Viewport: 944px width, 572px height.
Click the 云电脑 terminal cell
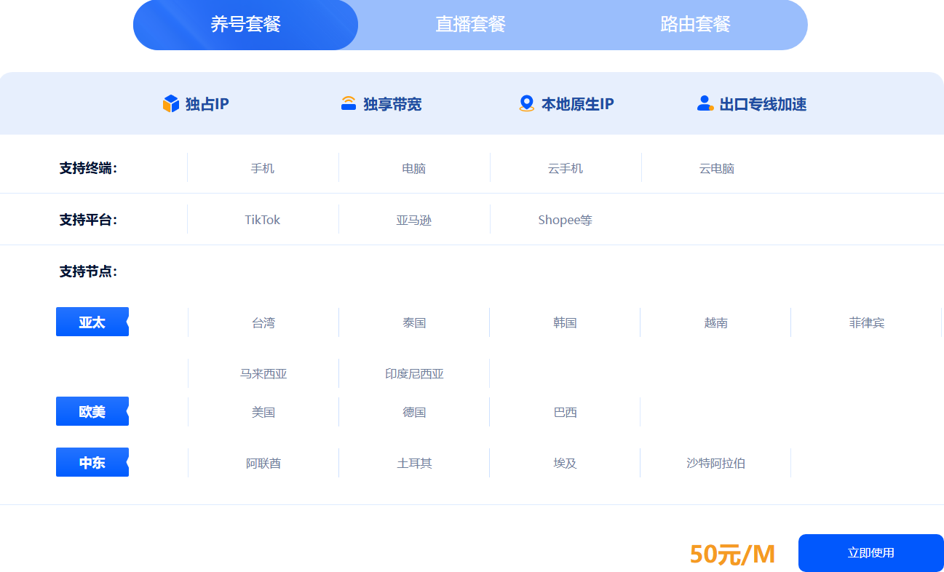[717, 168]
